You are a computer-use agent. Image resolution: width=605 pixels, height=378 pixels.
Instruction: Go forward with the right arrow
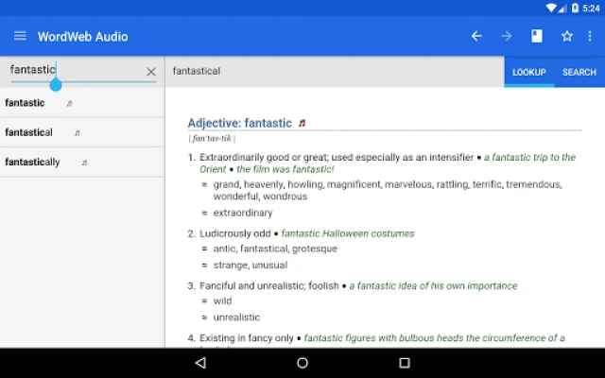tap(507, 36)
